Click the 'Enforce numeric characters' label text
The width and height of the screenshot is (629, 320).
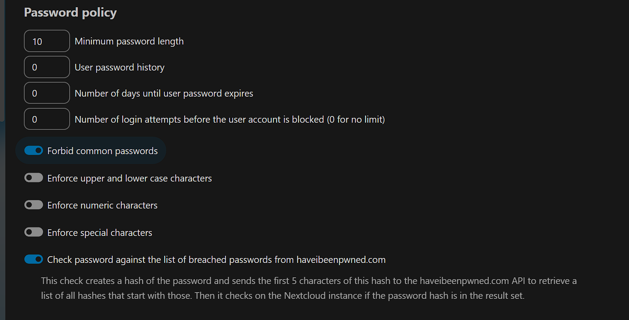(x=102, y=205)
